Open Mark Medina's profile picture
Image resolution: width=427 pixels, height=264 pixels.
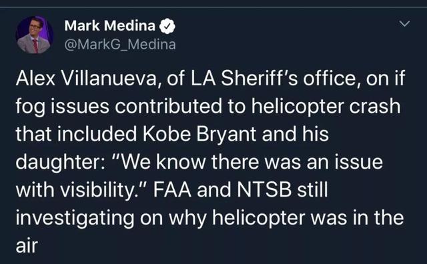click(x=35, y=35)
